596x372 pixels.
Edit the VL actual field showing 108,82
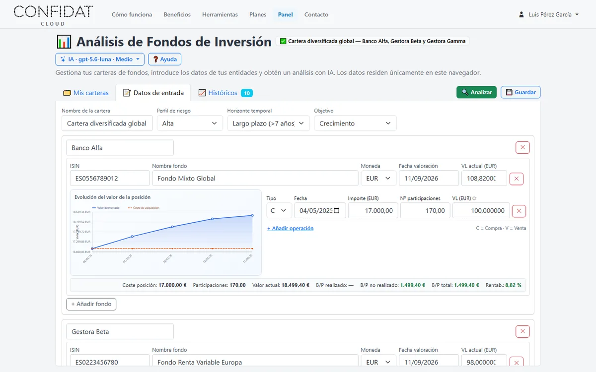484,178
